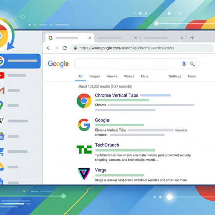Viewport: 215px width, 215px height.
Task: Open the TechCrunch result link
Action: [107, 145]
